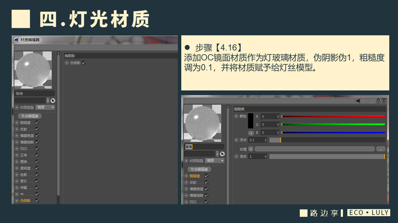The width and height of the screenshot is (398, 223).
Task: Click the 混合 value stepper arrows
Action: (265, 156)
